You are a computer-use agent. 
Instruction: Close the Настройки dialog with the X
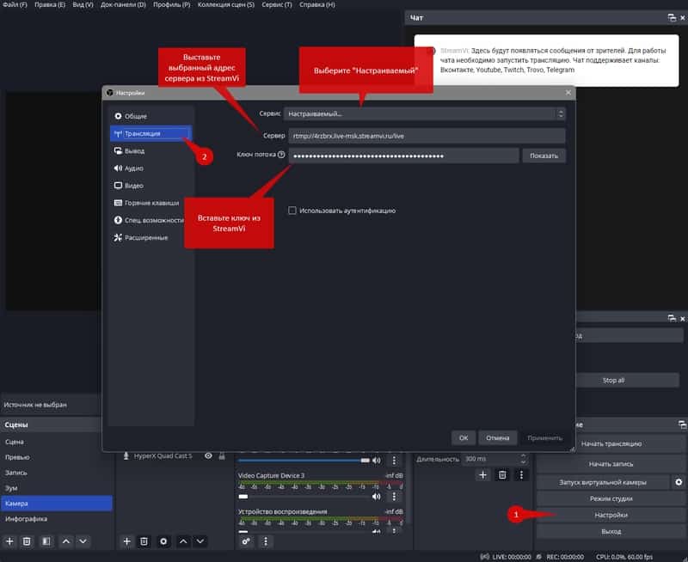(568, 93)
